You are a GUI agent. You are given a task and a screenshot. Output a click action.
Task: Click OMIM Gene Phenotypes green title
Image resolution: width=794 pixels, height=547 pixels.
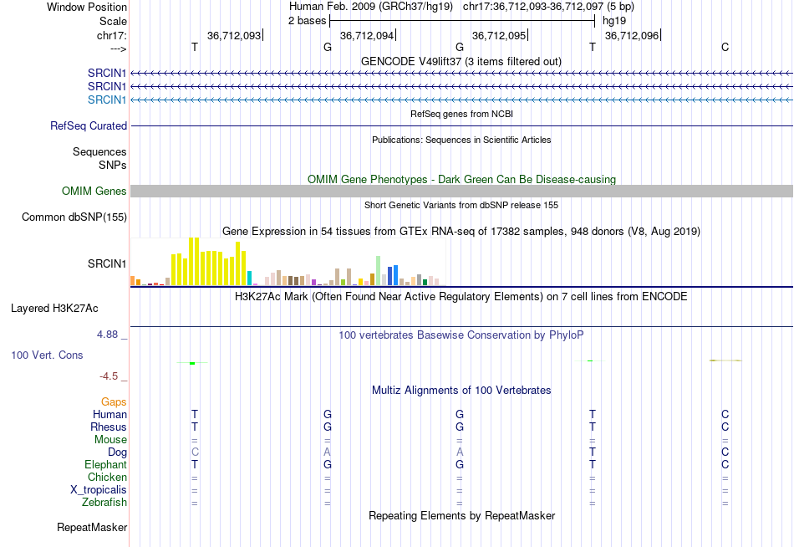(461, 180)
